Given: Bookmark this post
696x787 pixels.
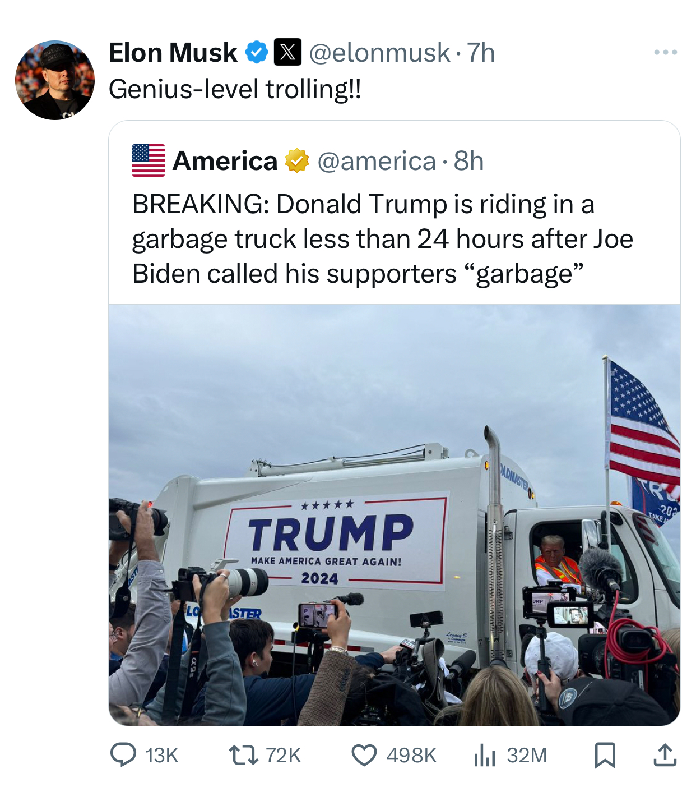Looking at the screenshot, I should click(605, 754).
